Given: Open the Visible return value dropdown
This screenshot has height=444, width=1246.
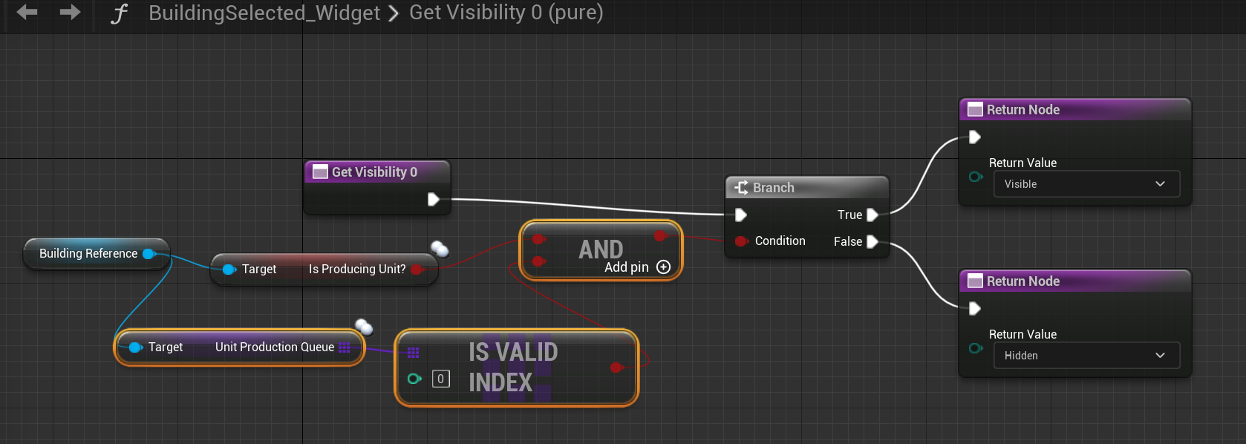Looking at the screenshot, I should tap(1086, 184).
